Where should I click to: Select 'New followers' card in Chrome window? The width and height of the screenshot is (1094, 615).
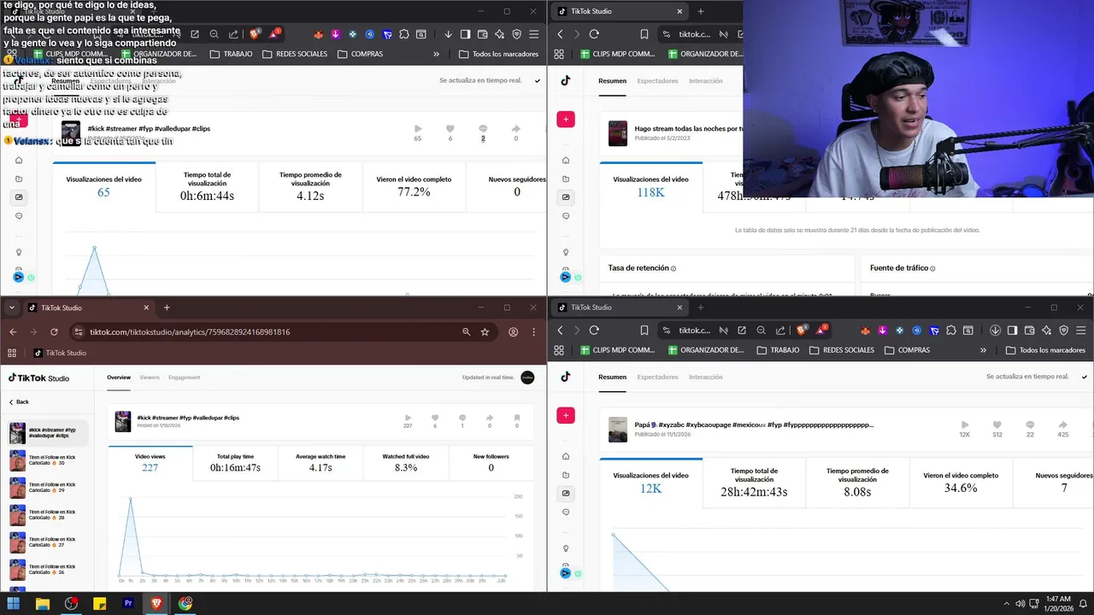[x=491, y=463]
